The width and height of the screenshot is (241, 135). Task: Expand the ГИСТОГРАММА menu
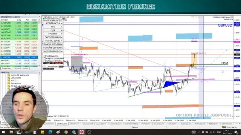[53, 37]
